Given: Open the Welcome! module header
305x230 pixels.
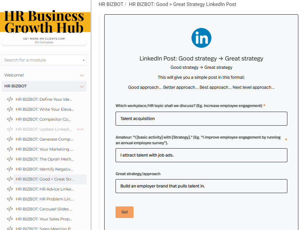Looking at the screenshot, I should click(x=44, y=75).
